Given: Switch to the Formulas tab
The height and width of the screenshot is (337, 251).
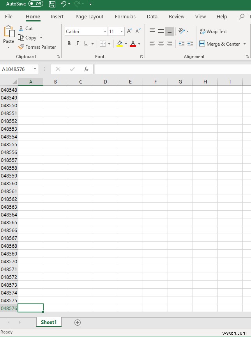Looking at the screenshot, I should pos(125,16).
